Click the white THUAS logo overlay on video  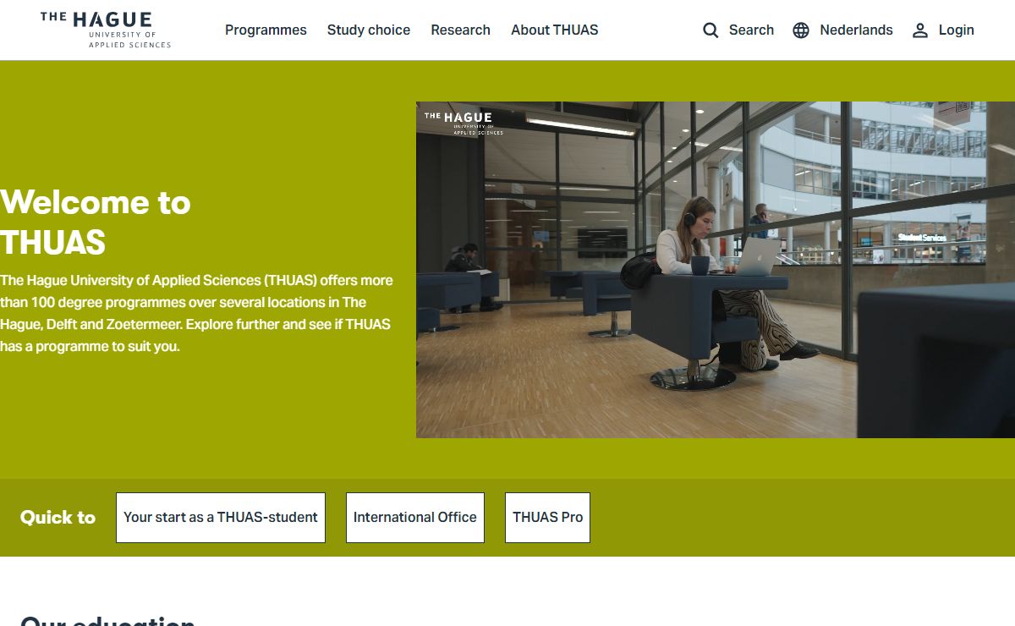[464, 124]
